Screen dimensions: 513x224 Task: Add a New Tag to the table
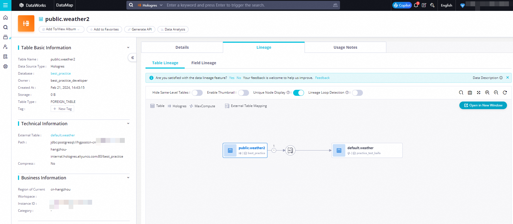click(62, 109)
